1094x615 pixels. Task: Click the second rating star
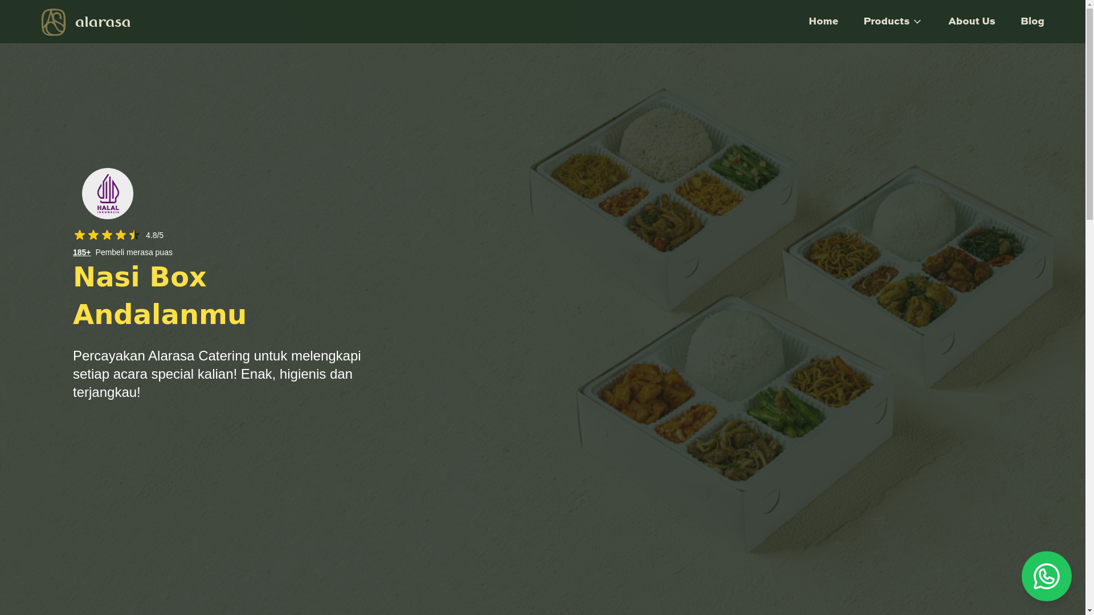[x=93, y=235]
